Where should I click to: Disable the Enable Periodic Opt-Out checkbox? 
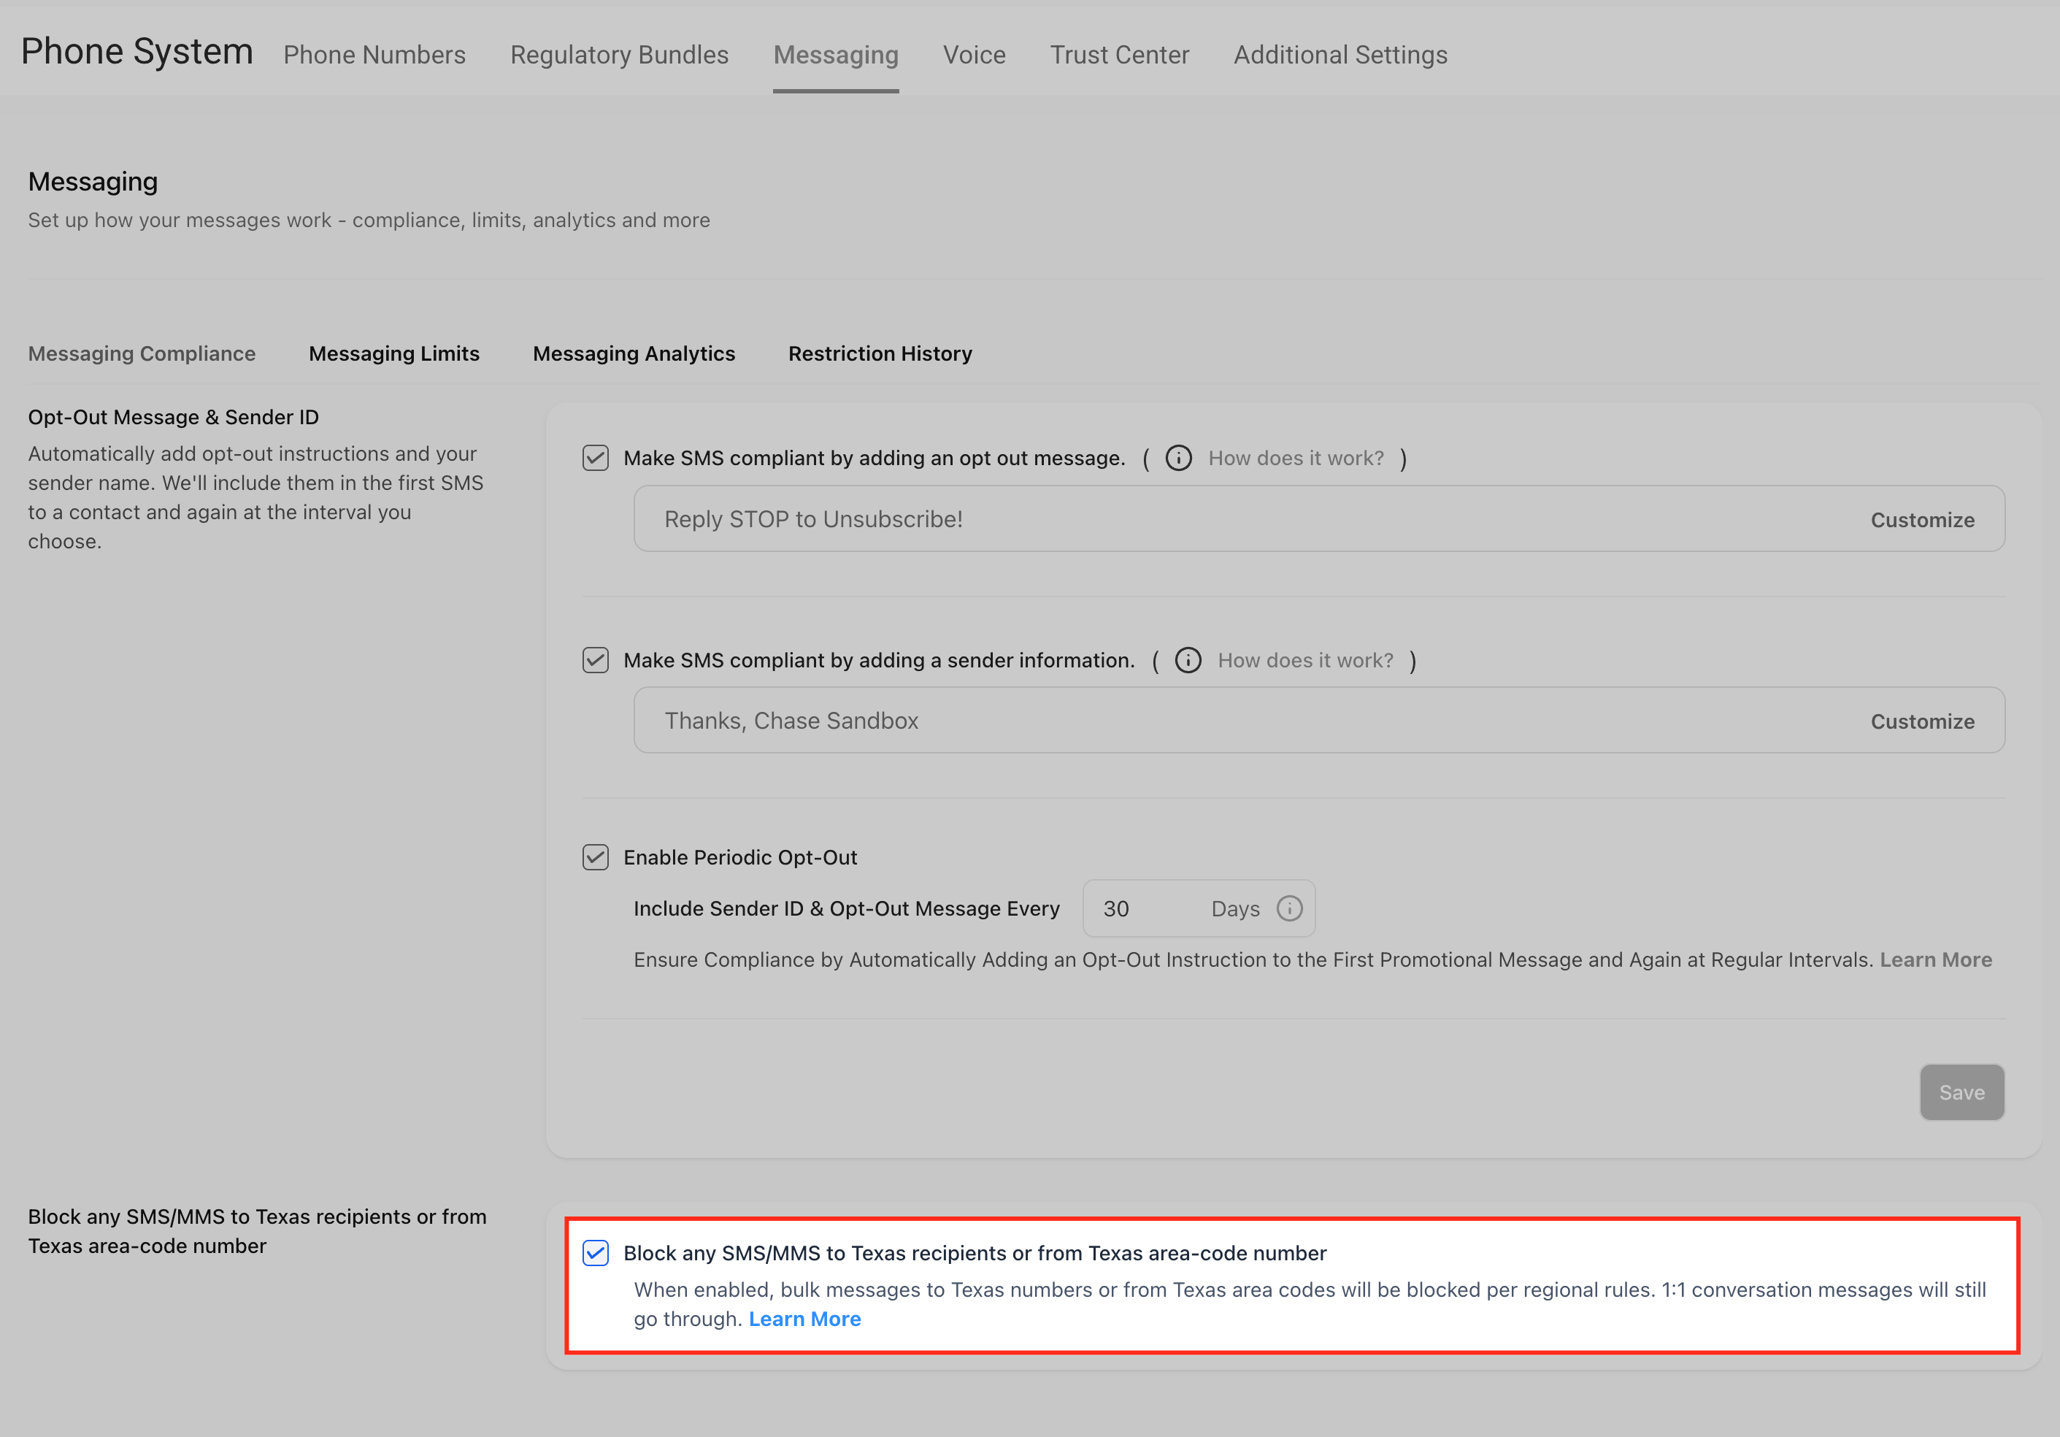coord(596,857)
